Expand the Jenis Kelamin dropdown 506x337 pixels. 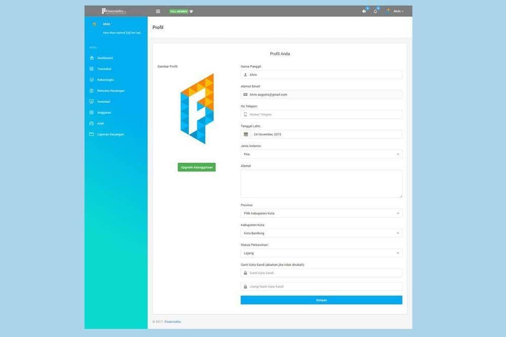[x=321, y=154]
